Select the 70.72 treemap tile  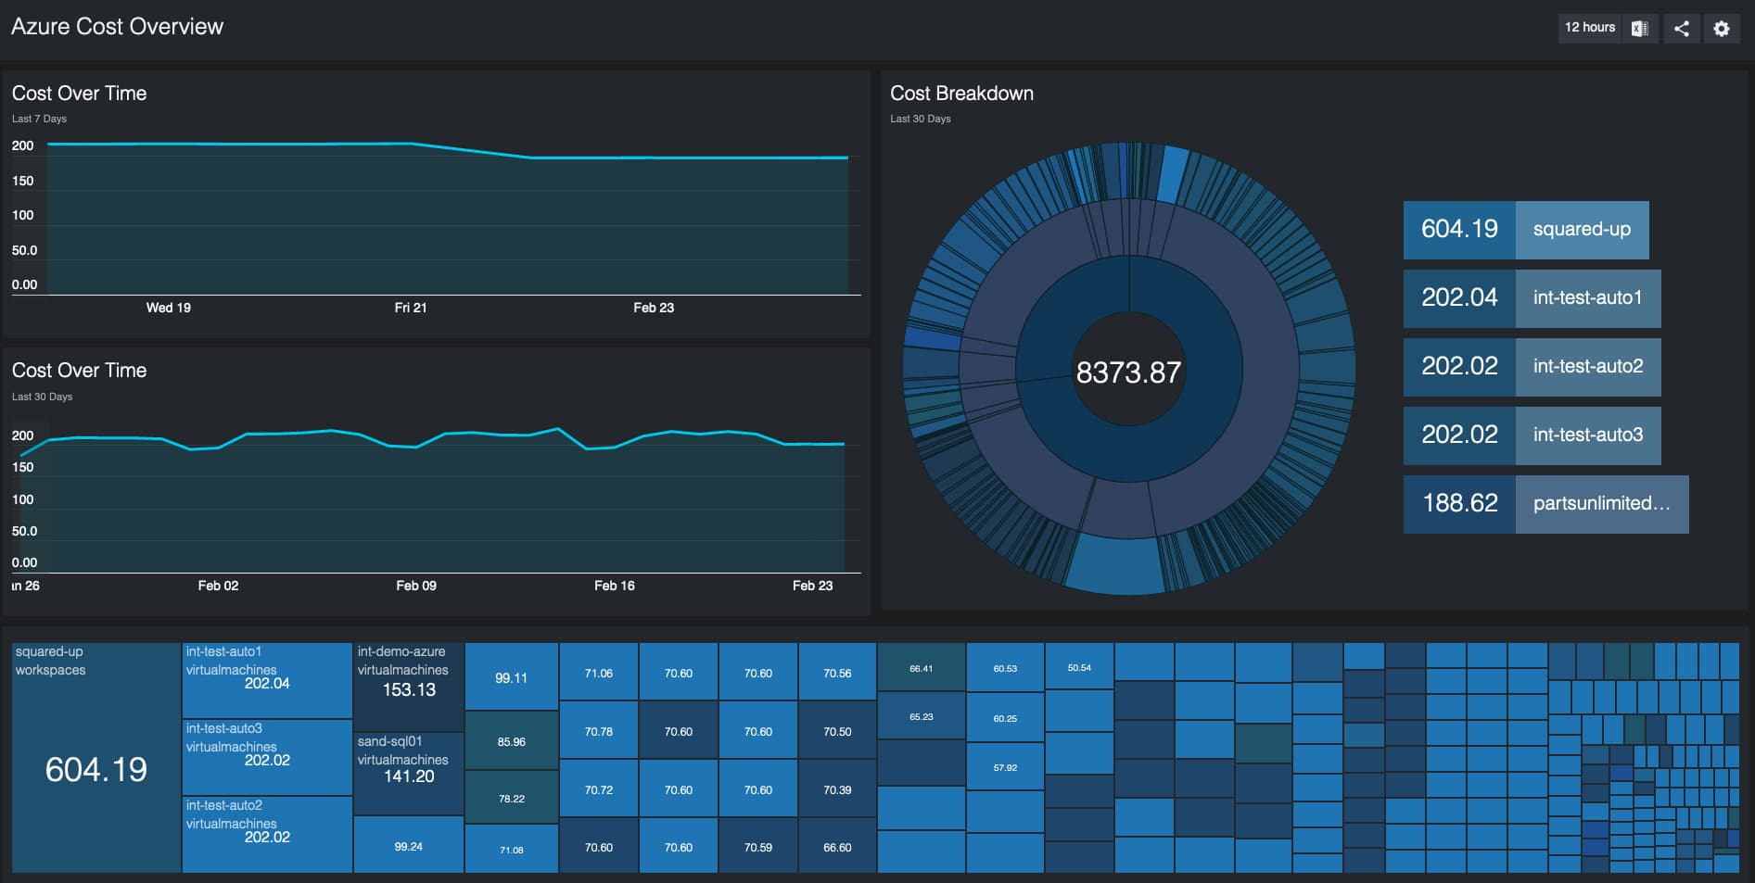point(599,789)
